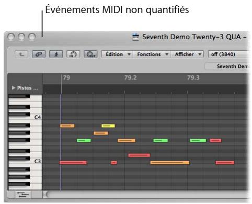This screenshot has height=204, width=252.
Task: Click the hierarchy back arrow button
Action: [x=21, y=54]
